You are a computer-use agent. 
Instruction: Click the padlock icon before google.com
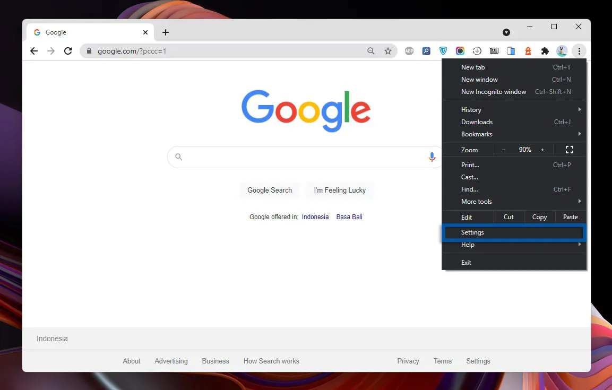(x=88, y=50)
